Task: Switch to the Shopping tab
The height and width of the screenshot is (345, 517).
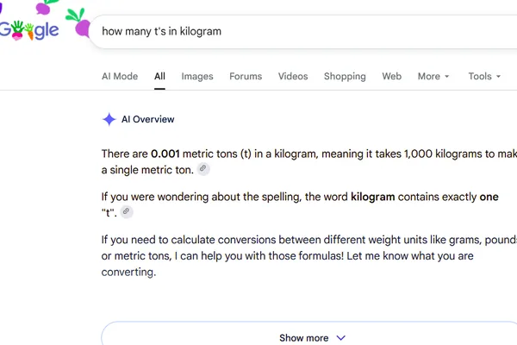Action: (345, 76)
